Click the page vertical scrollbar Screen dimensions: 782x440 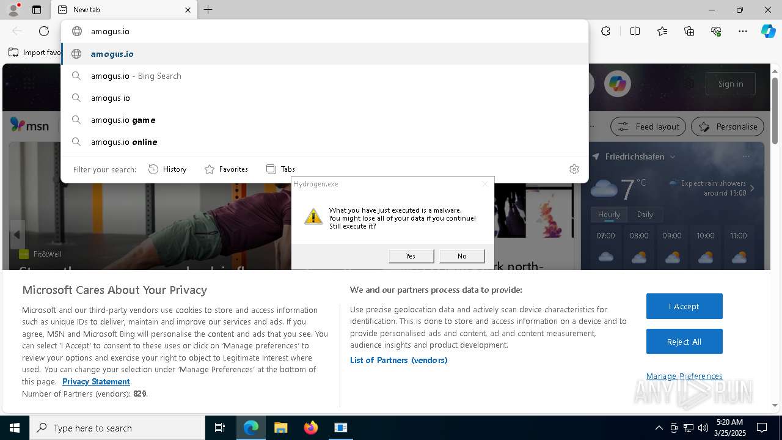775,111
